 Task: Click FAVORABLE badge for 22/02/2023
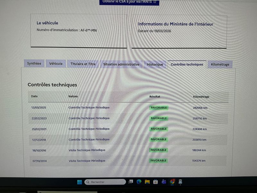159,118
